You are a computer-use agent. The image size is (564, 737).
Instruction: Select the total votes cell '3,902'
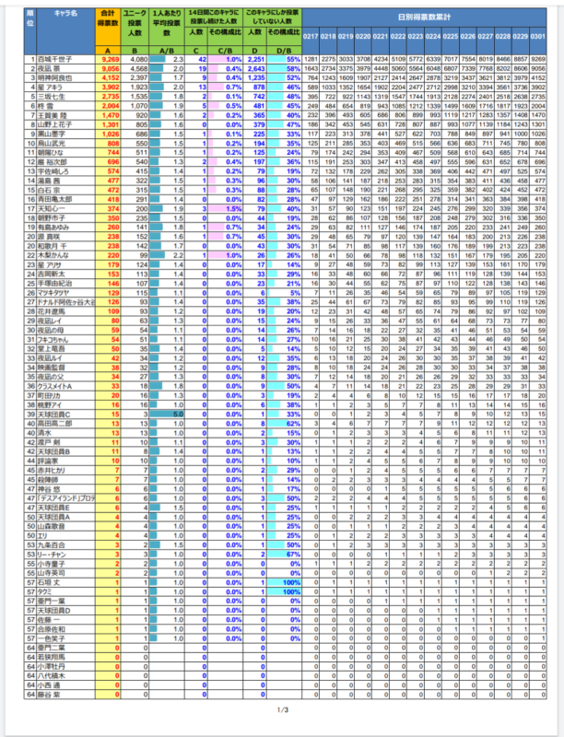108,88
